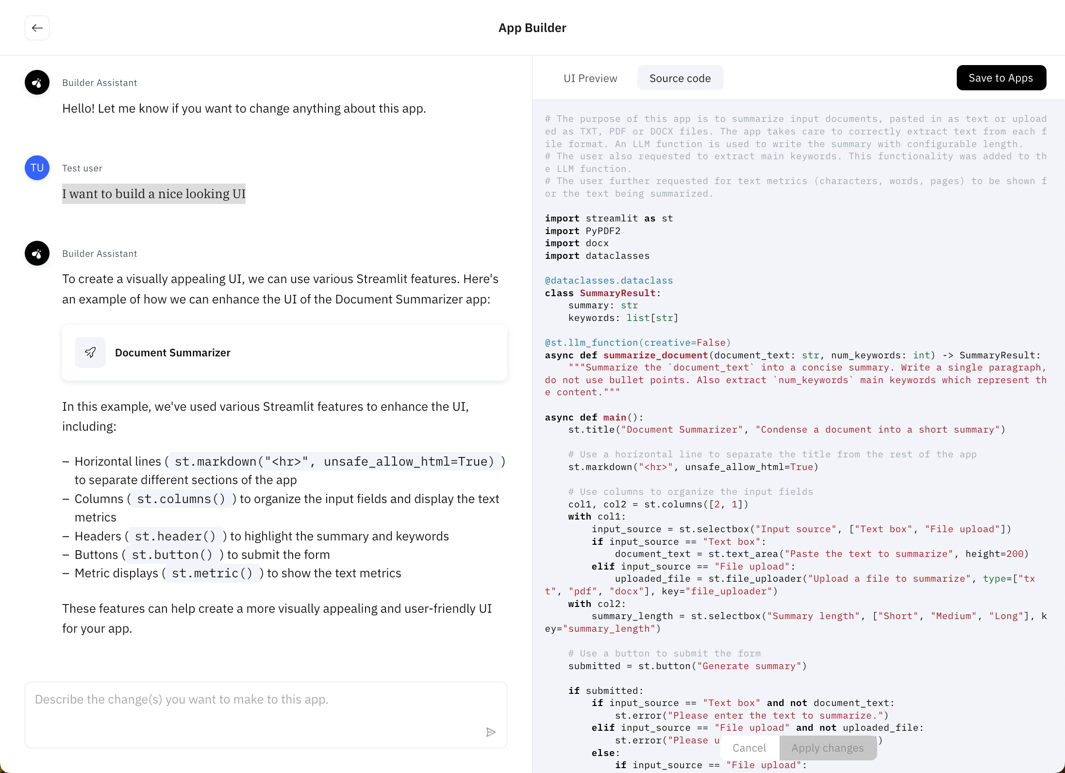Viewport: 1065px width, 773px height.
Task: Click Save to Apps button
Action: 1001,78
